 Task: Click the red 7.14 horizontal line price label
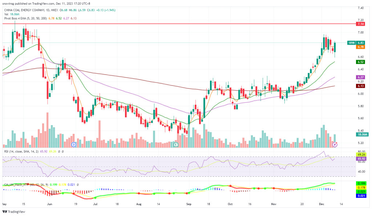[361, 24]
